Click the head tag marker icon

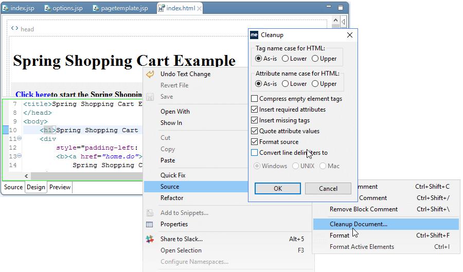(14, 28)
